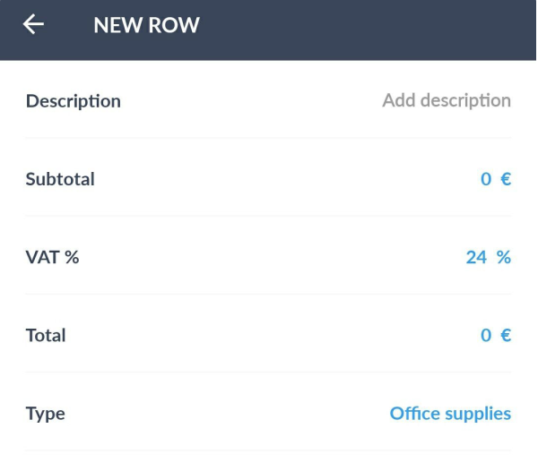Select the Description row label

[74, 101]
